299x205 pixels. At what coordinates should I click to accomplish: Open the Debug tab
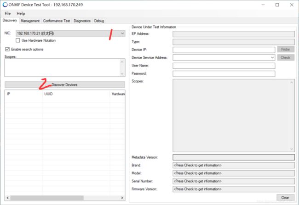click(99, 21)
